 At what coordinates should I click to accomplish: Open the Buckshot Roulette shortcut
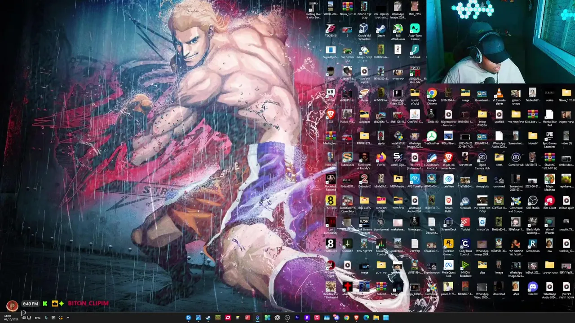click(x=331, y=183)
